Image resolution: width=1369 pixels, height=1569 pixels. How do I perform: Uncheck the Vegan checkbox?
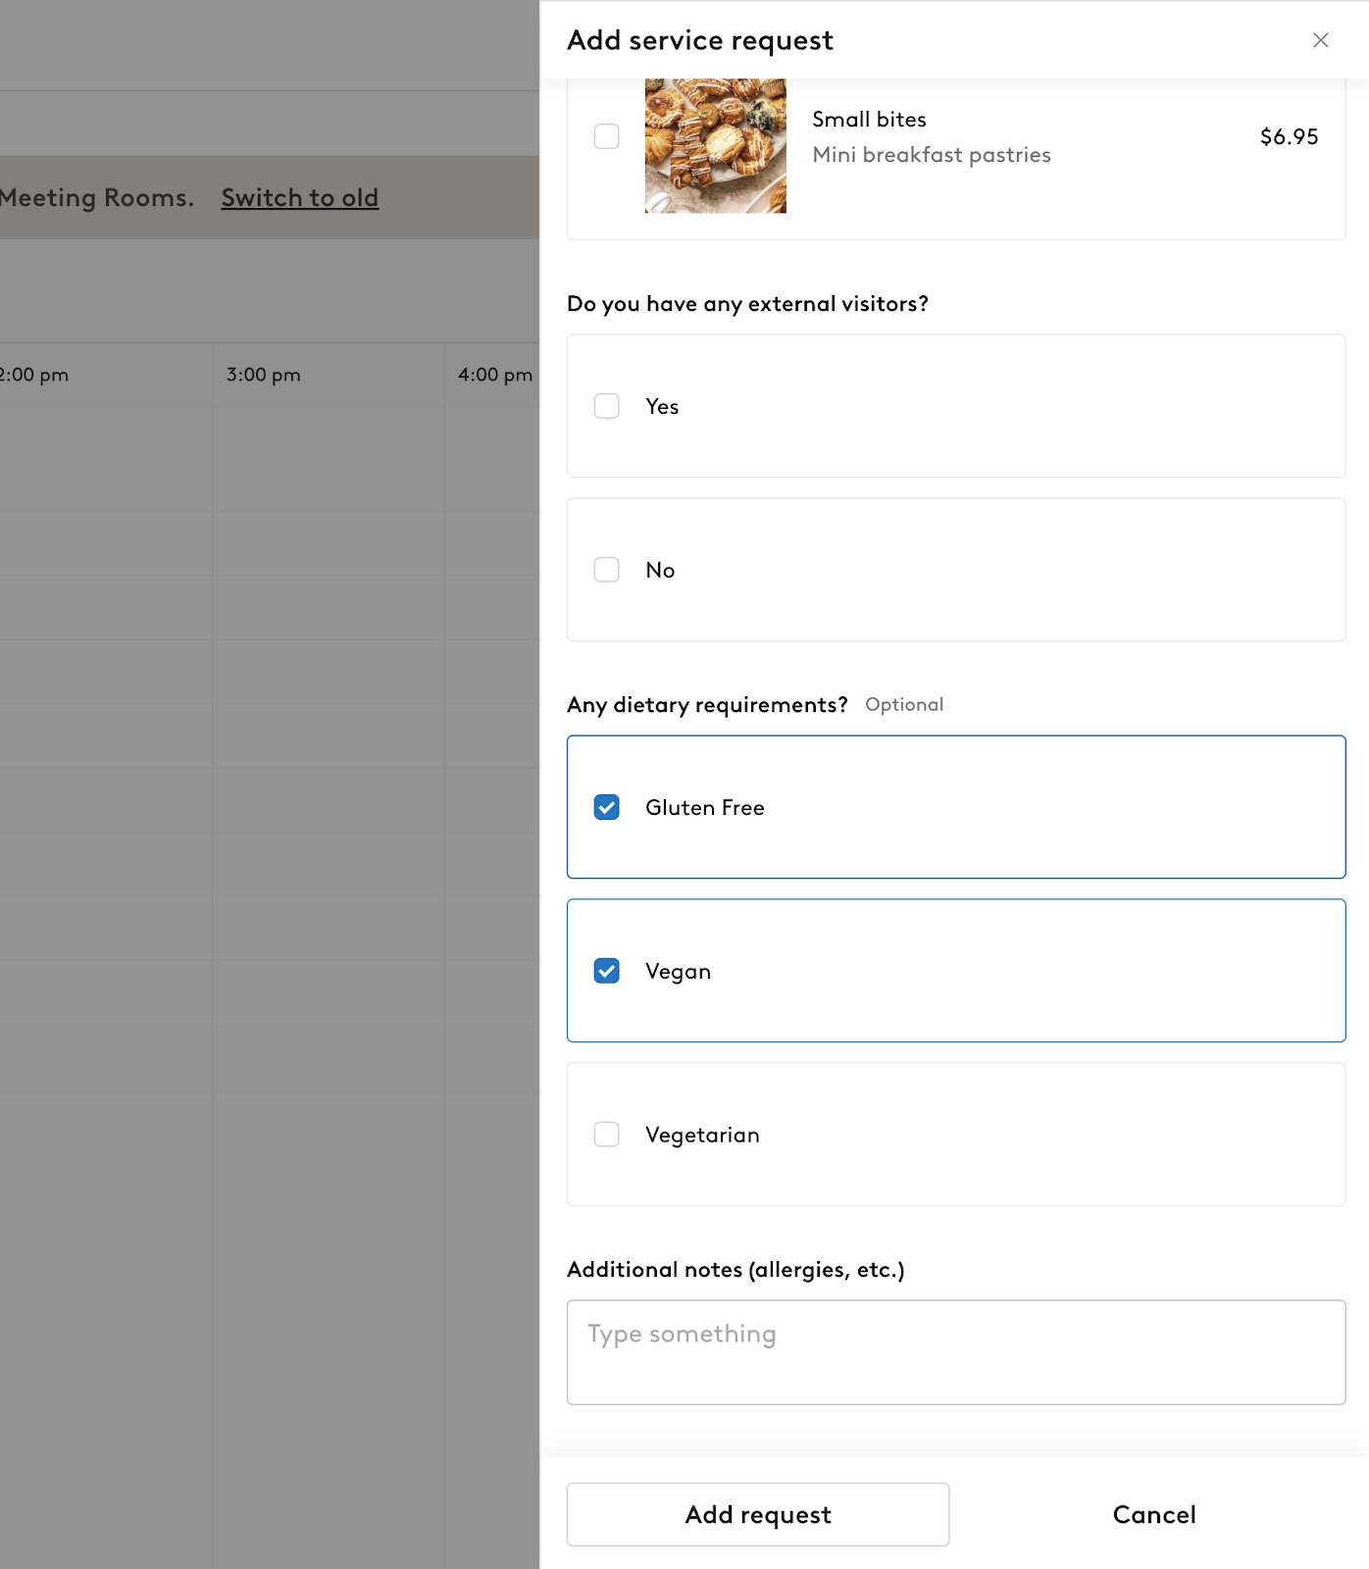point(607,971)
